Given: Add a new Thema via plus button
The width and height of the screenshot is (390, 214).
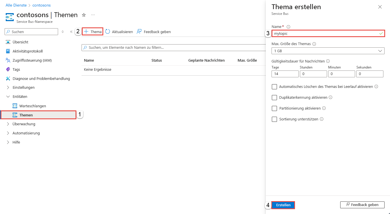Looking at the screenshot, I should click(93, 32).
